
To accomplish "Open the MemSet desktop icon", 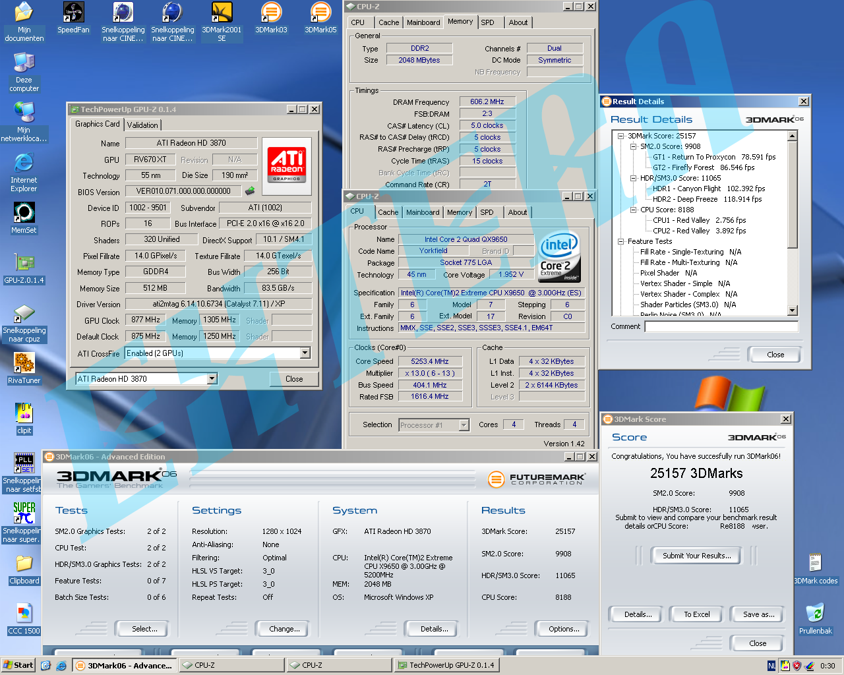I will pos(24,218).
